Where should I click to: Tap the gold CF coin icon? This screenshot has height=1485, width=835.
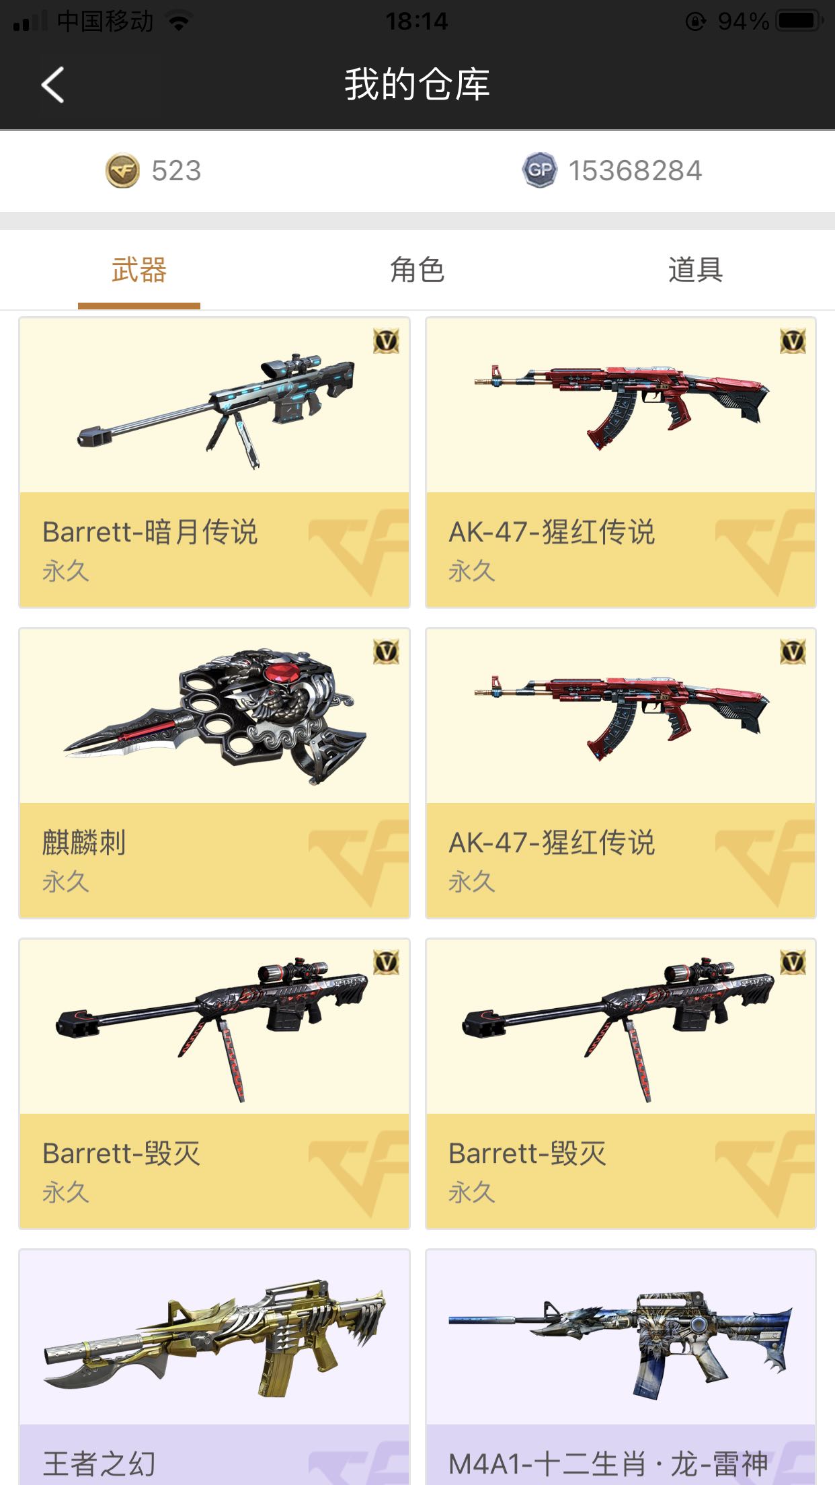pos(122,171)
